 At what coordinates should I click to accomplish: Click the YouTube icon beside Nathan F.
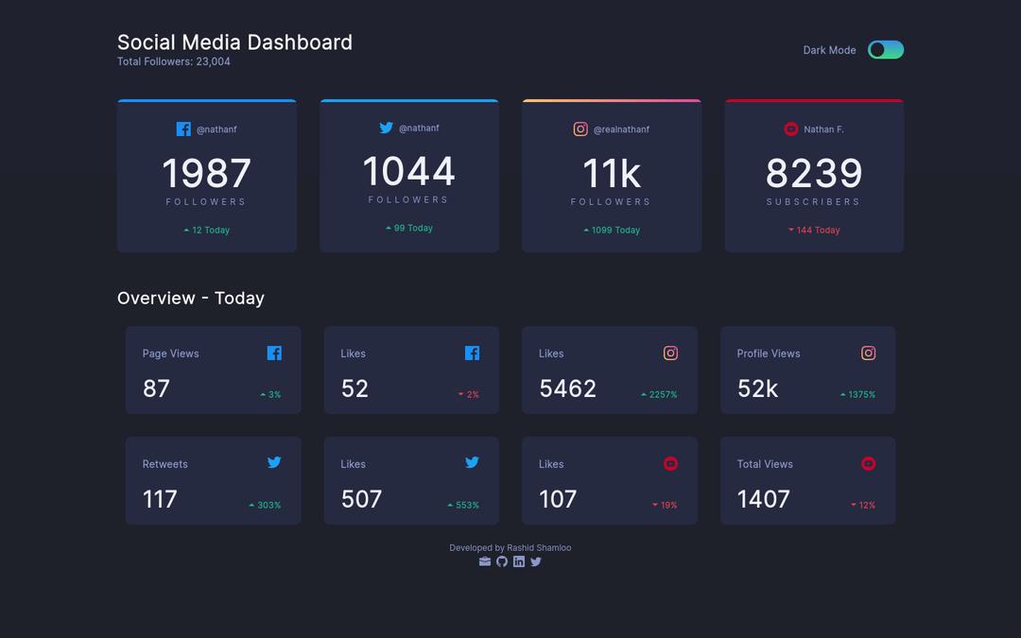coord(791,129)
